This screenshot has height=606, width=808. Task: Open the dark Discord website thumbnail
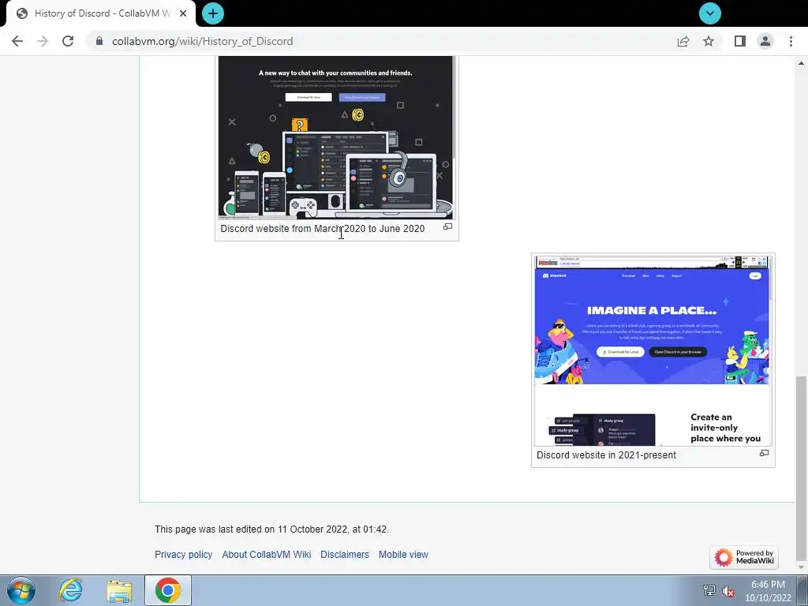[336, 137]
